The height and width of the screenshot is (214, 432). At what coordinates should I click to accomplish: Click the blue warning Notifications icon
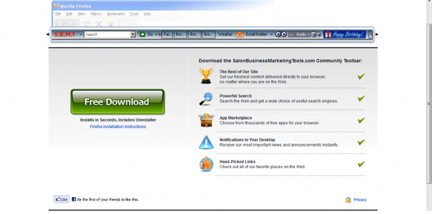(206, 142)
